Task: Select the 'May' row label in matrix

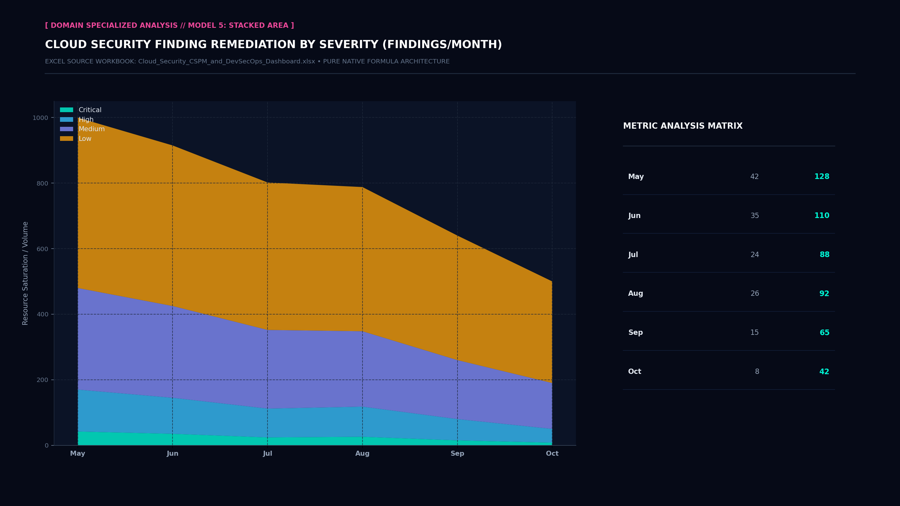Action: pyautogui.click(x=636, y=177)
